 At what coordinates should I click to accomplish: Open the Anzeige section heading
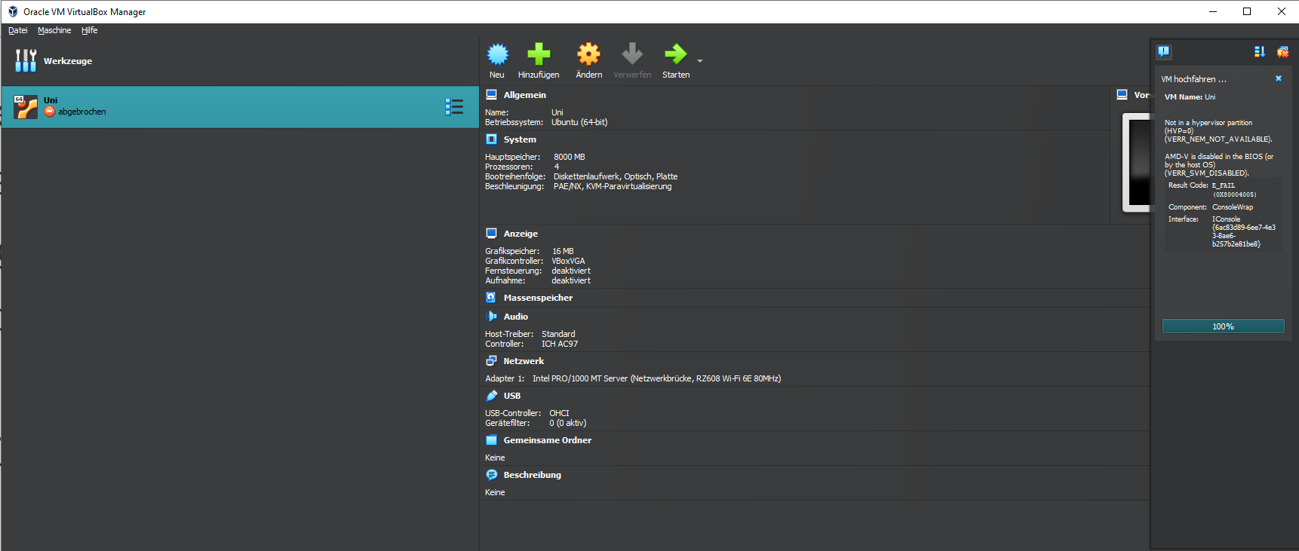point(521,234)
